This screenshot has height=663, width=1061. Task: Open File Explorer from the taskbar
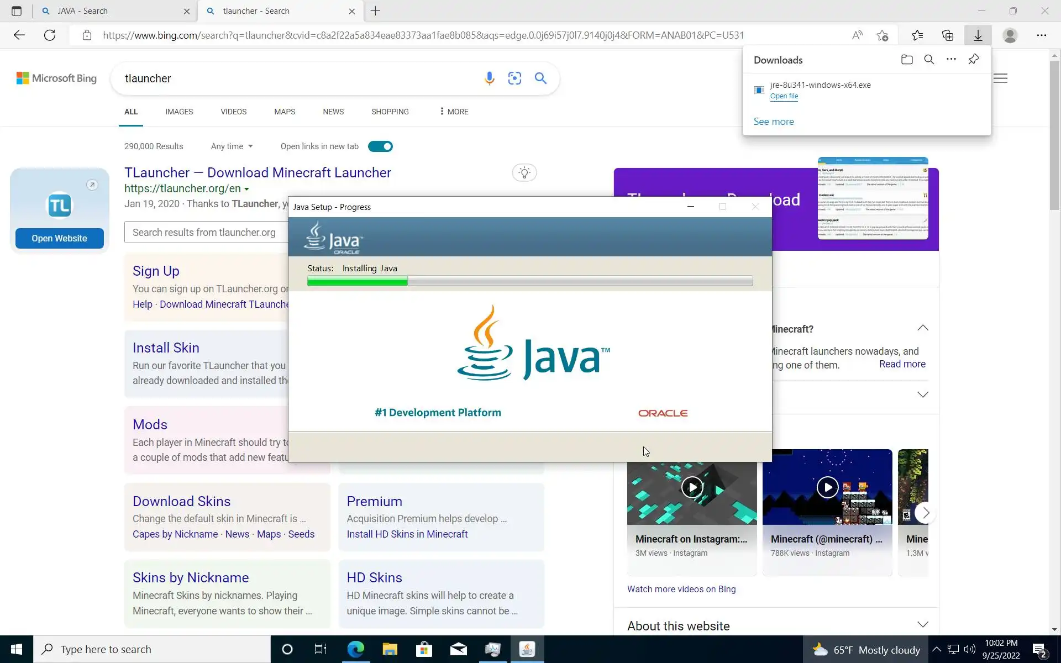tap(390, 649)
